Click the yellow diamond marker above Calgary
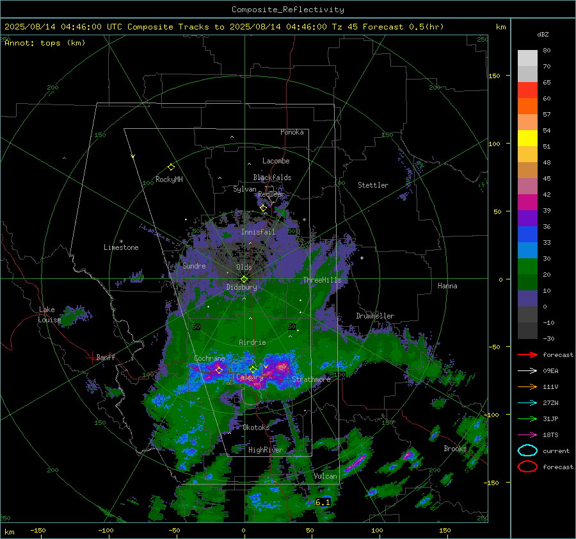The width and height of the screenshot is (576, 539). (x=253, y=369)
